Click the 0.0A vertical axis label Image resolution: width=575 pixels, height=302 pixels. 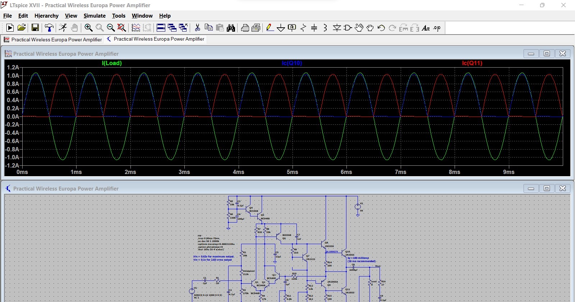point(13,116)
